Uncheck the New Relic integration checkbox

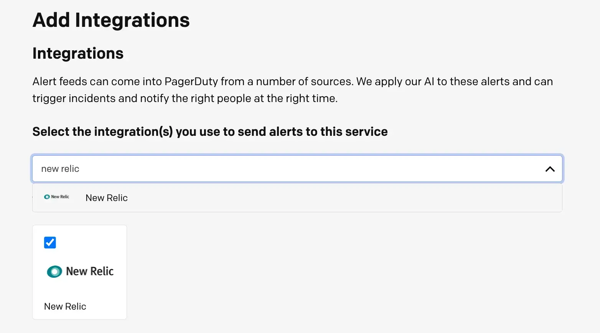(50, 242)
